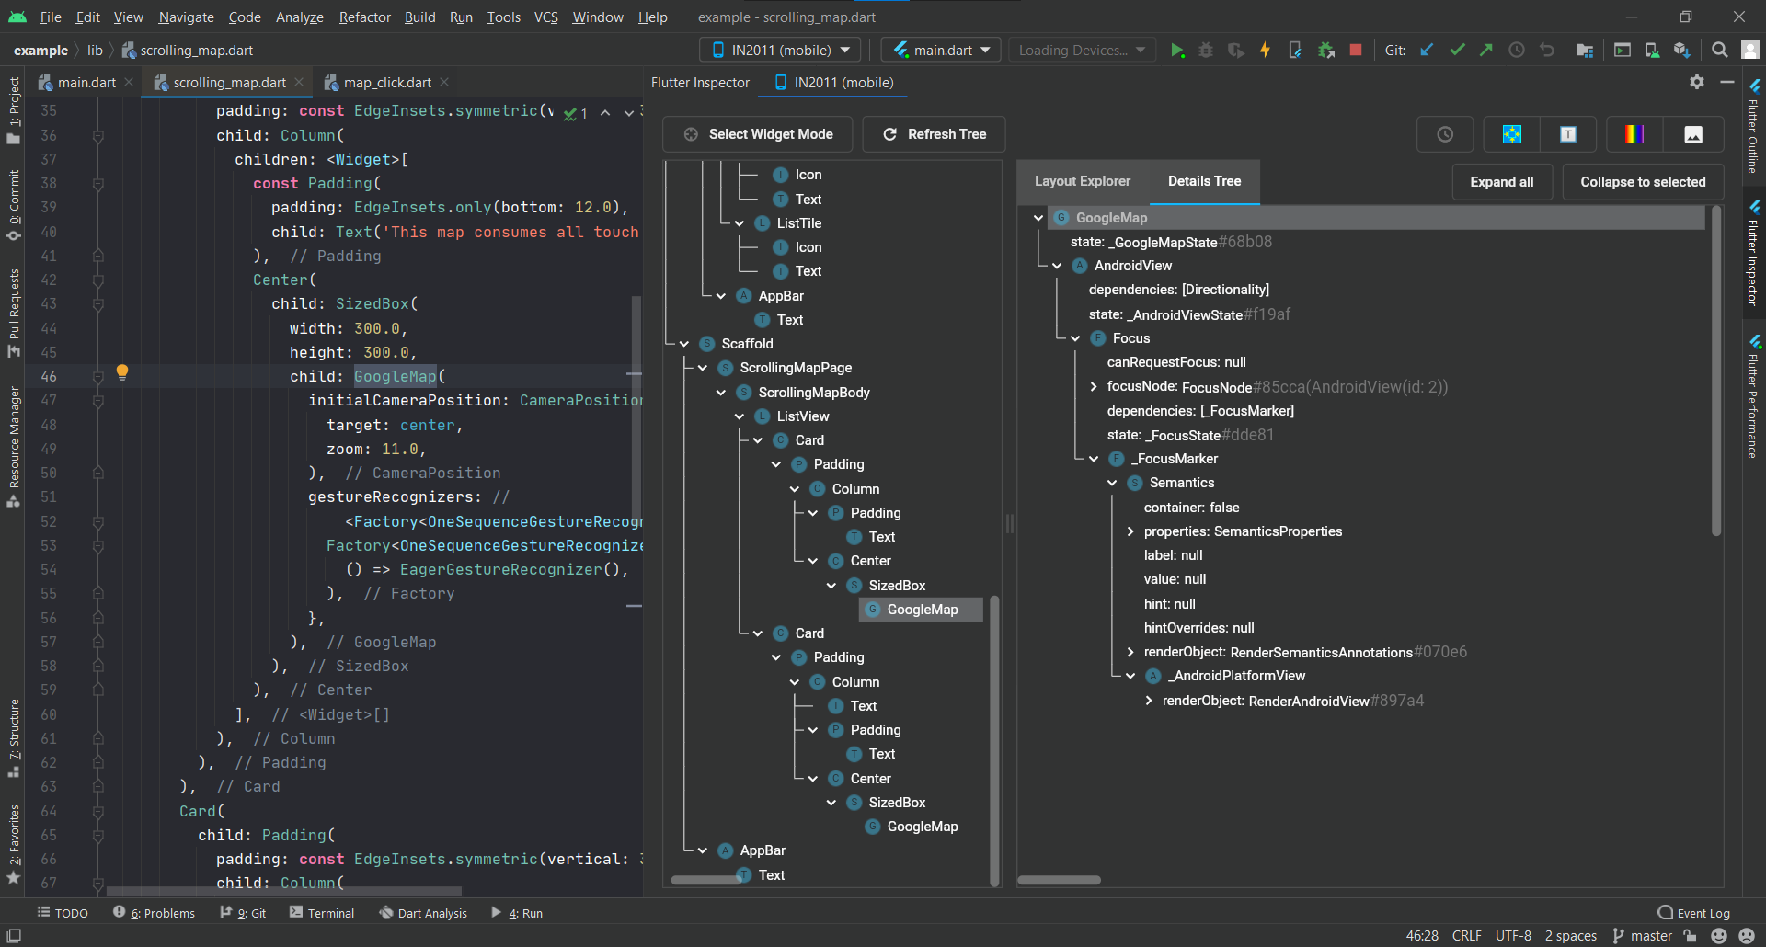Click the Collapse to selected button
Viewport: 1766px width, 947px height.
(1642, 182)
